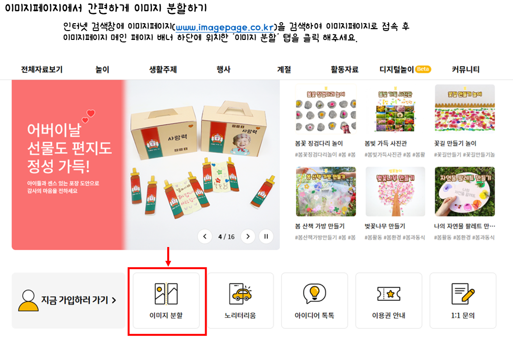
Task: Open 아이디어 톡톡 lightbulb icon
Action: pyautogui.click(x=314, y=293)
